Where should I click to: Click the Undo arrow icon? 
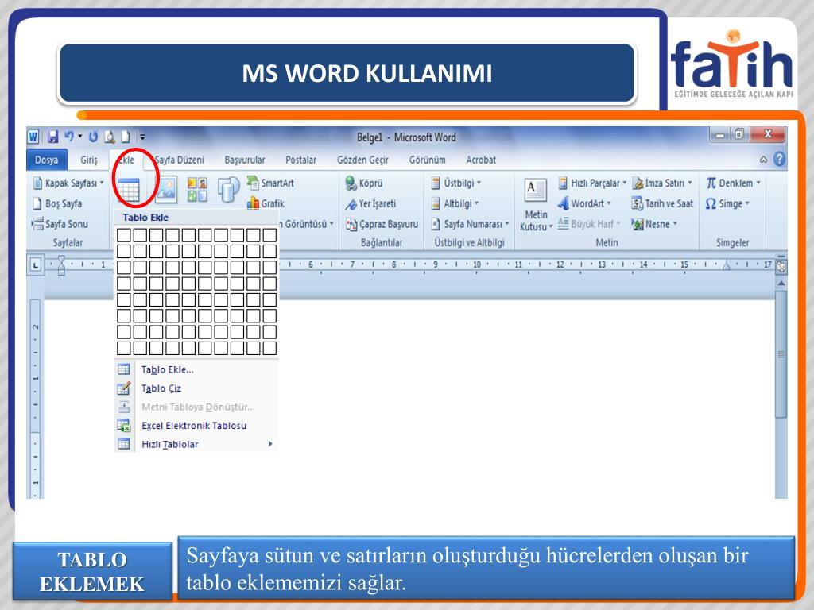click(69, 137)
